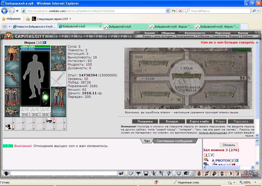Click the Обновить button in player list

tap(229, 145)
